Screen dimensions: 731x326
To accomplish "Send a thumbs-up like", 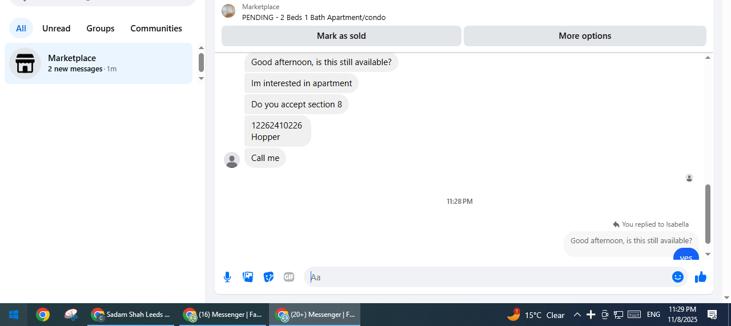I will tap(701, 277).
